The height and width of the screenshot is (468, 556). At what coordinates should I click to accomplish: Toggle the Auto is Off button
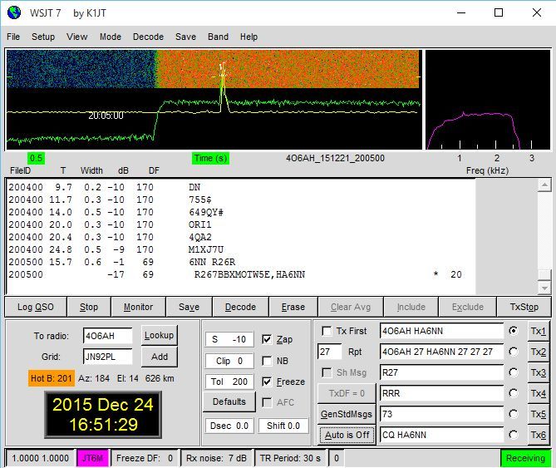[347, 435]
